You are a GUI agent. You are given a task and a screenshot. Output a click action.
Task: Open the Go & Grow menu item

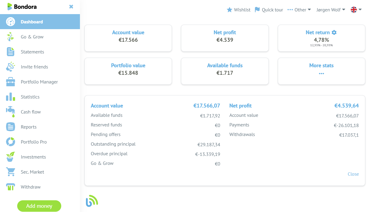[40, 37]
